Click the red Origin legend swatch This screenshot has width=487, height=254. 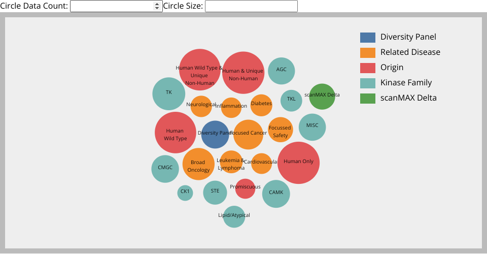(368, 68)
